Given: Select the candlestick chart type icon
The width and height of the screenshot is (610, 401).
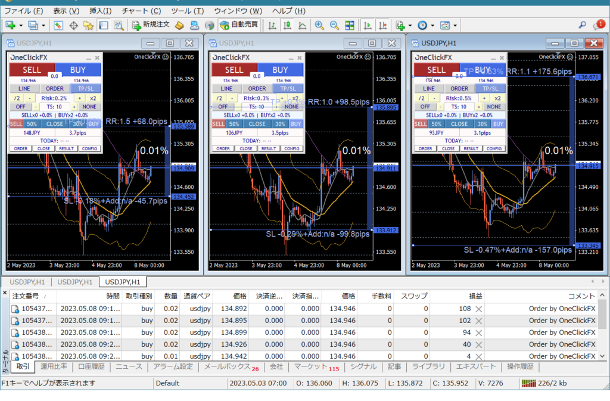Looking at the screenshot, I should pos(287,25).
